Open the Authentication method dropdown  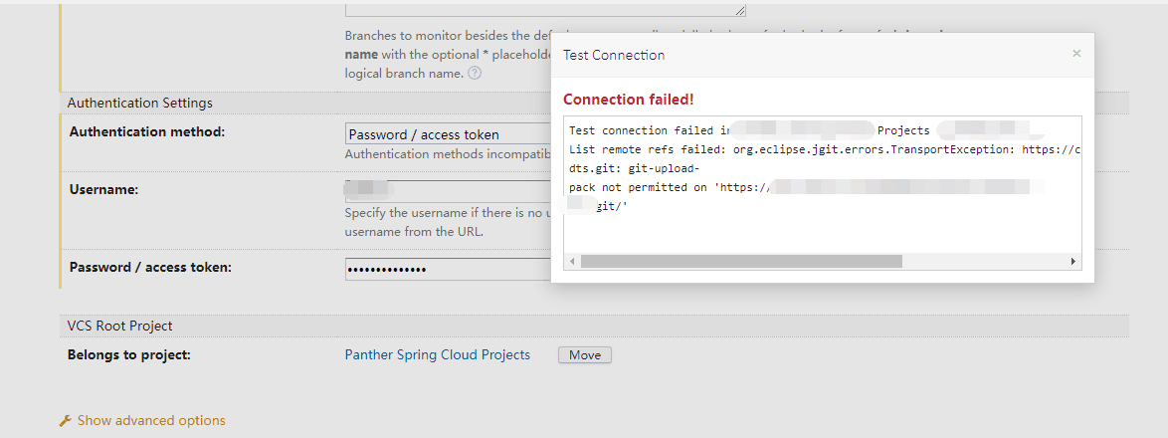(448, 134)
